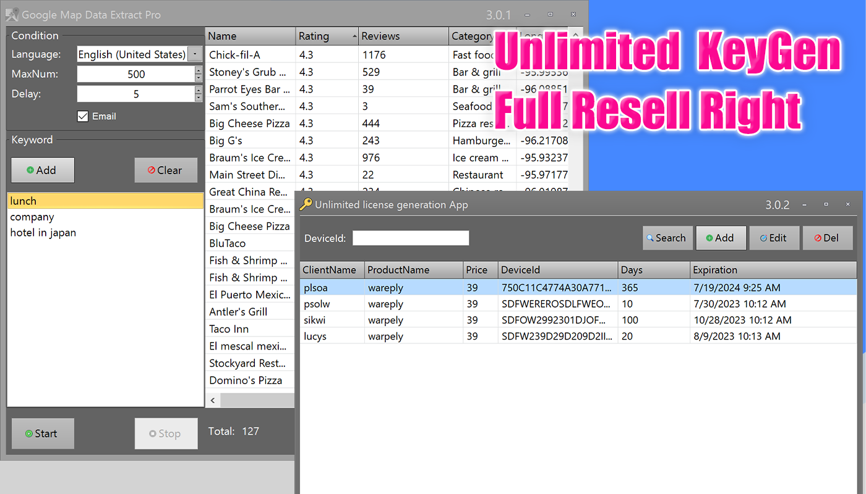The width and height of the screenshot is (866, 494).
Task: Select the plsoa client row
Action: [578, 288]
